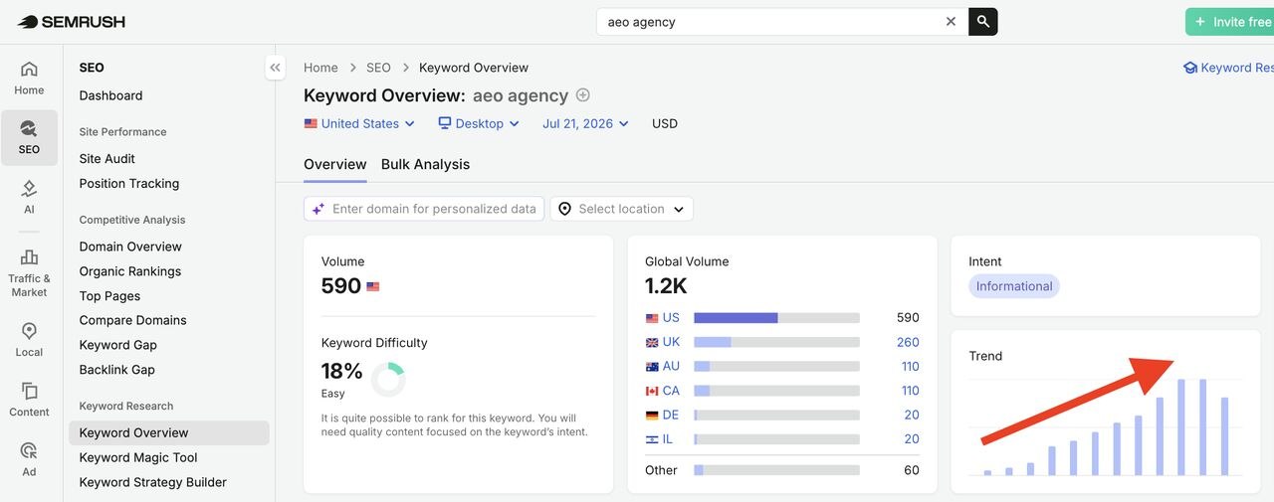Click the US volume progress bar
Image resolution: width=1274 pixels, height=502 pixels.
(776, 318)
